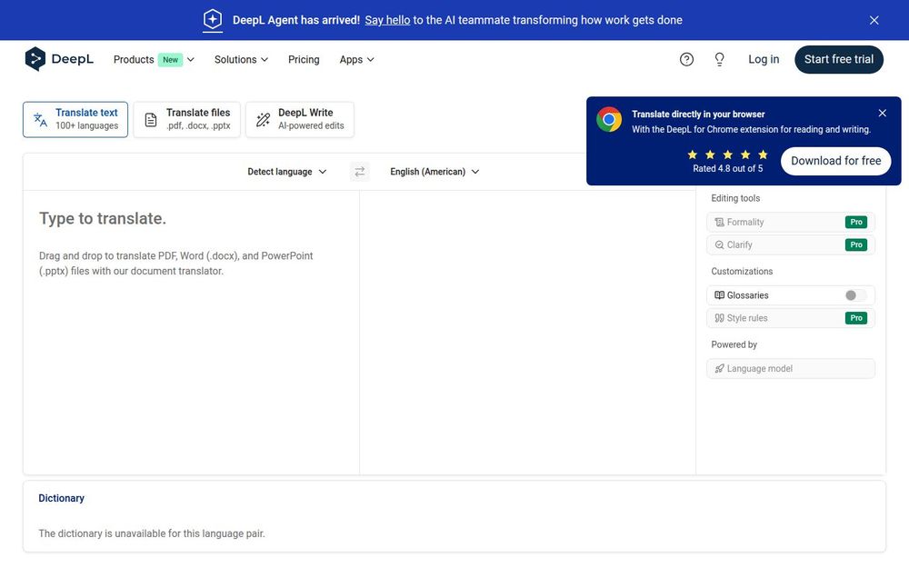Image resolution: width=909 pixels, height=568 pixels.
Task: Click the Clarify editing tool
Action: click(x=791, y=244)
